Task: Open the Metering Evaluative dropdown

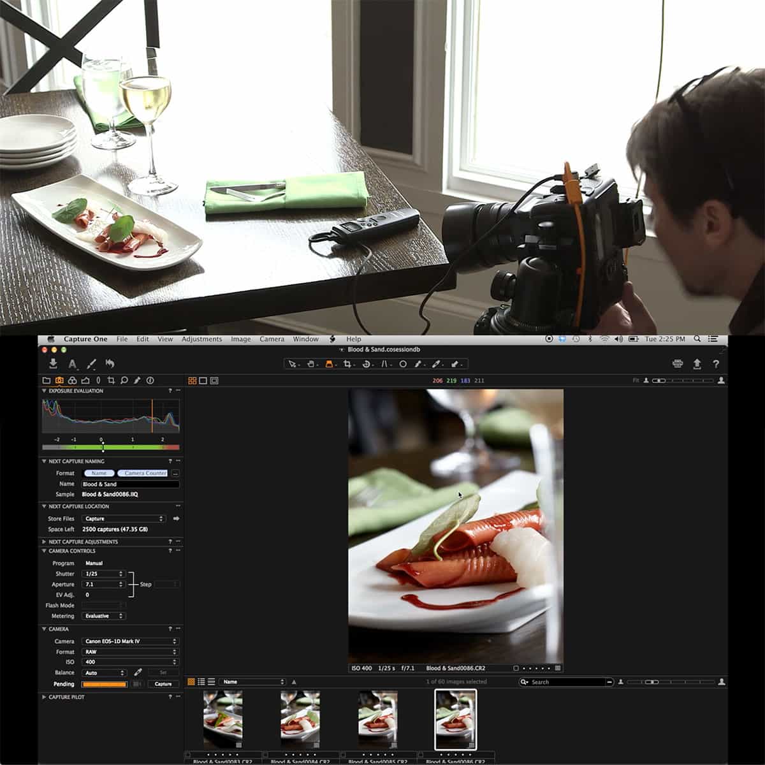Action: pyautogui.click(x=103, y=616)
